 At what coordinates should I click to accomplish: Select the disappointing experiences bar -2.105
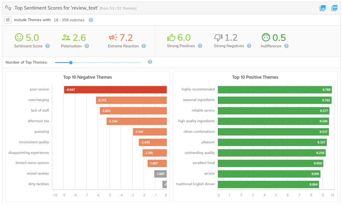(155, 153)
